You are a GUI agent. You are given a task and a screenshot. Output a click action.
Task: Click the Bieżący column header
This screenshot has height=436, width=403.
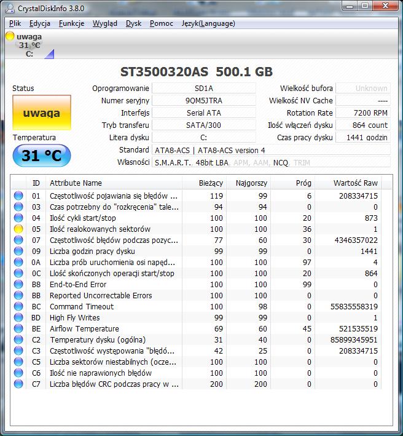[205, 183]
